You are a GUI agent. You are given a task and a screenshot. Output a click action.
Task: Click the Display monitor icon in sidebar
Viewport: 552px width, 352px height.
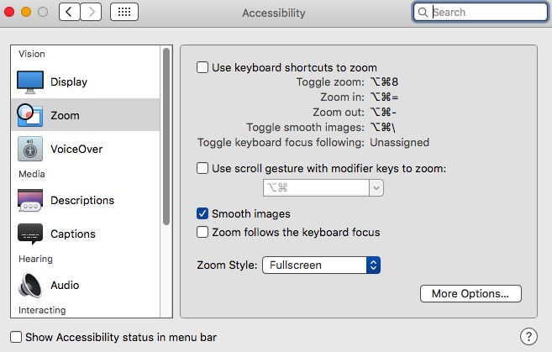(30, 81)
